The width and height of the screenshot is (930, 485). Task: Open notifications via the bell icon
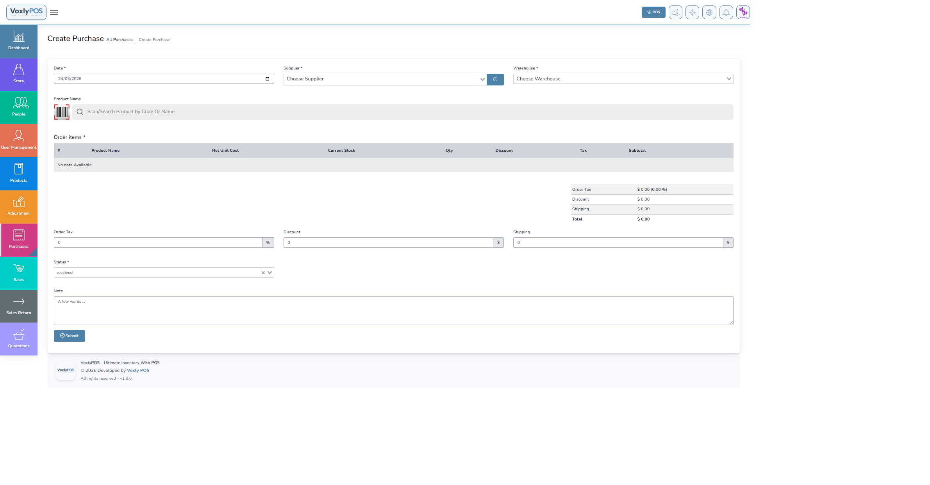tap(726, 12)
